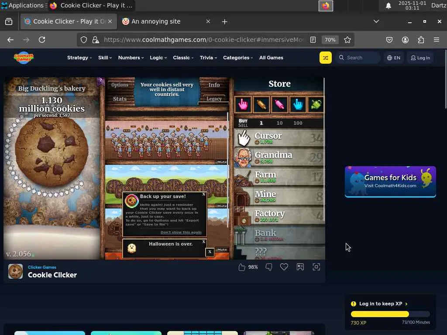
Task: Expand the Trivia dropdown menu
Action: pos(208,58)
